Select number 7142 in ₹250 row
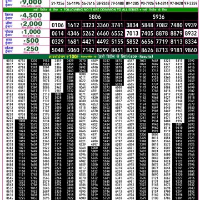This screenshot has width=200, height=200. 88,50
